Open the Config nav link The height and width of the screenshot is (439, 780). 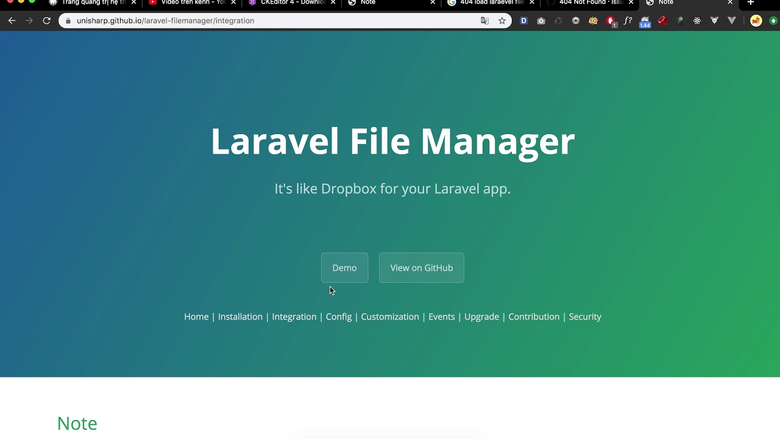[339, 316]
